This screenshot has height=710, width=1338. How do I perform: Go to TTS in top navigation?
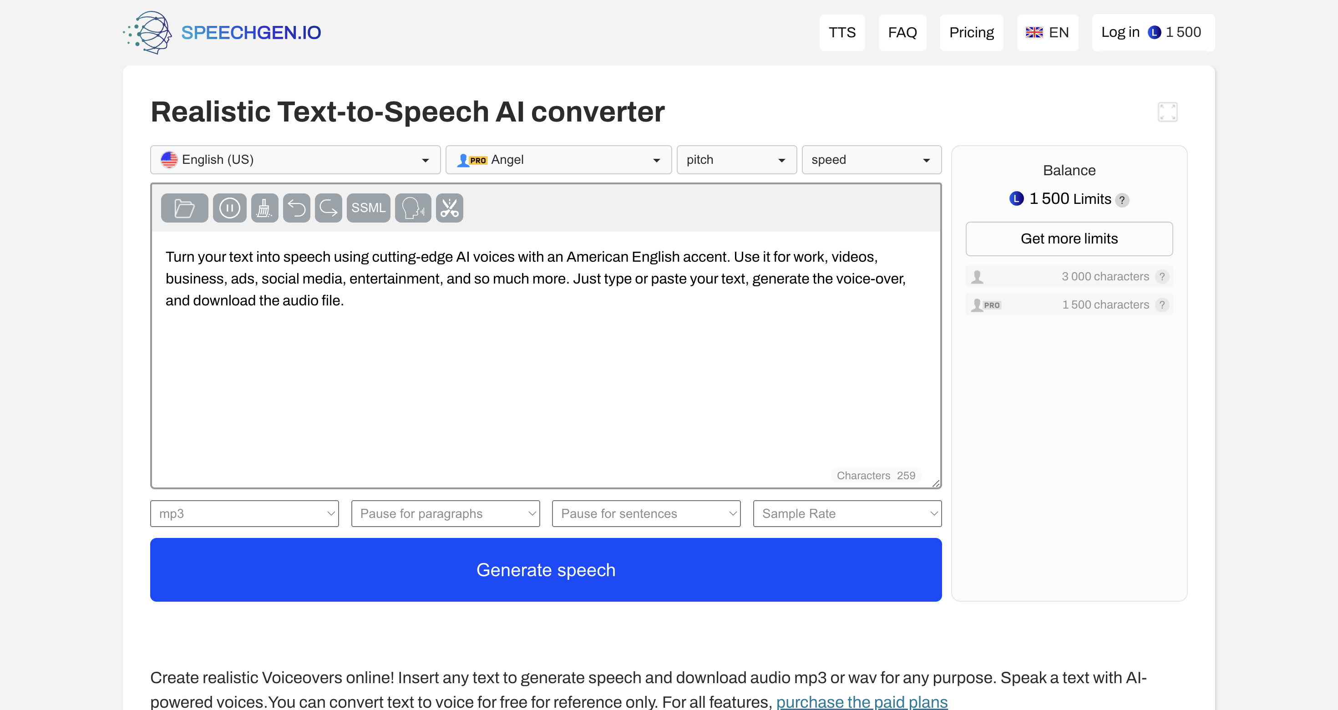click(842, 33)
